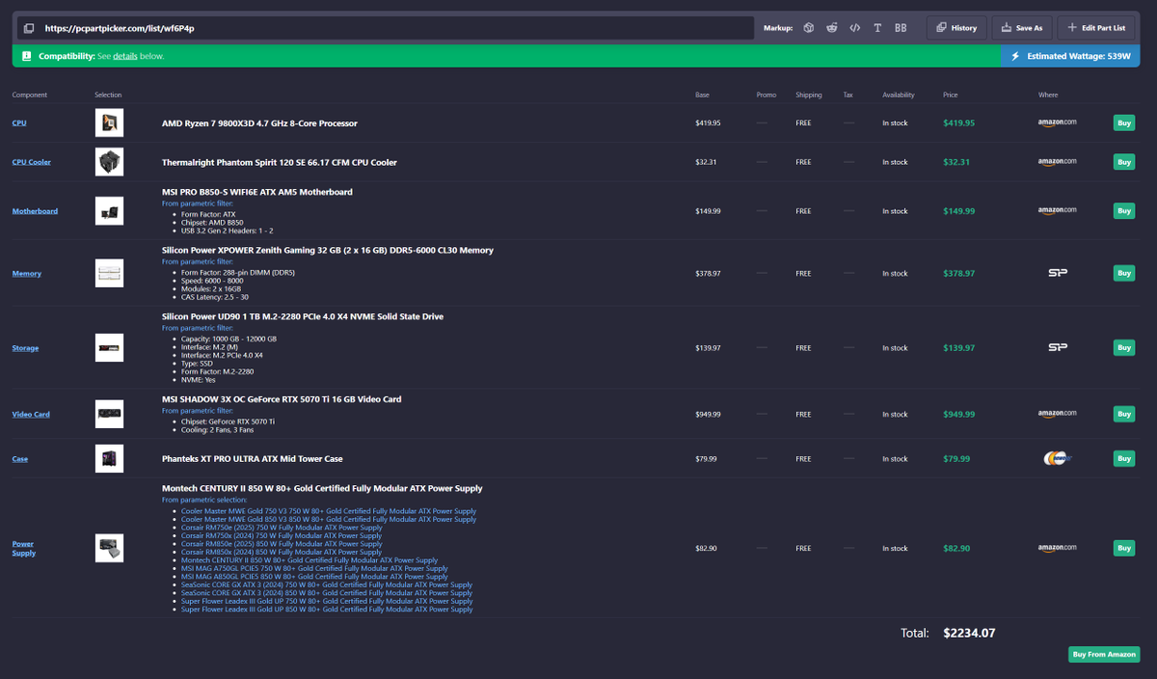
Task: Open the Storage component link
Action: coord(25,348)
